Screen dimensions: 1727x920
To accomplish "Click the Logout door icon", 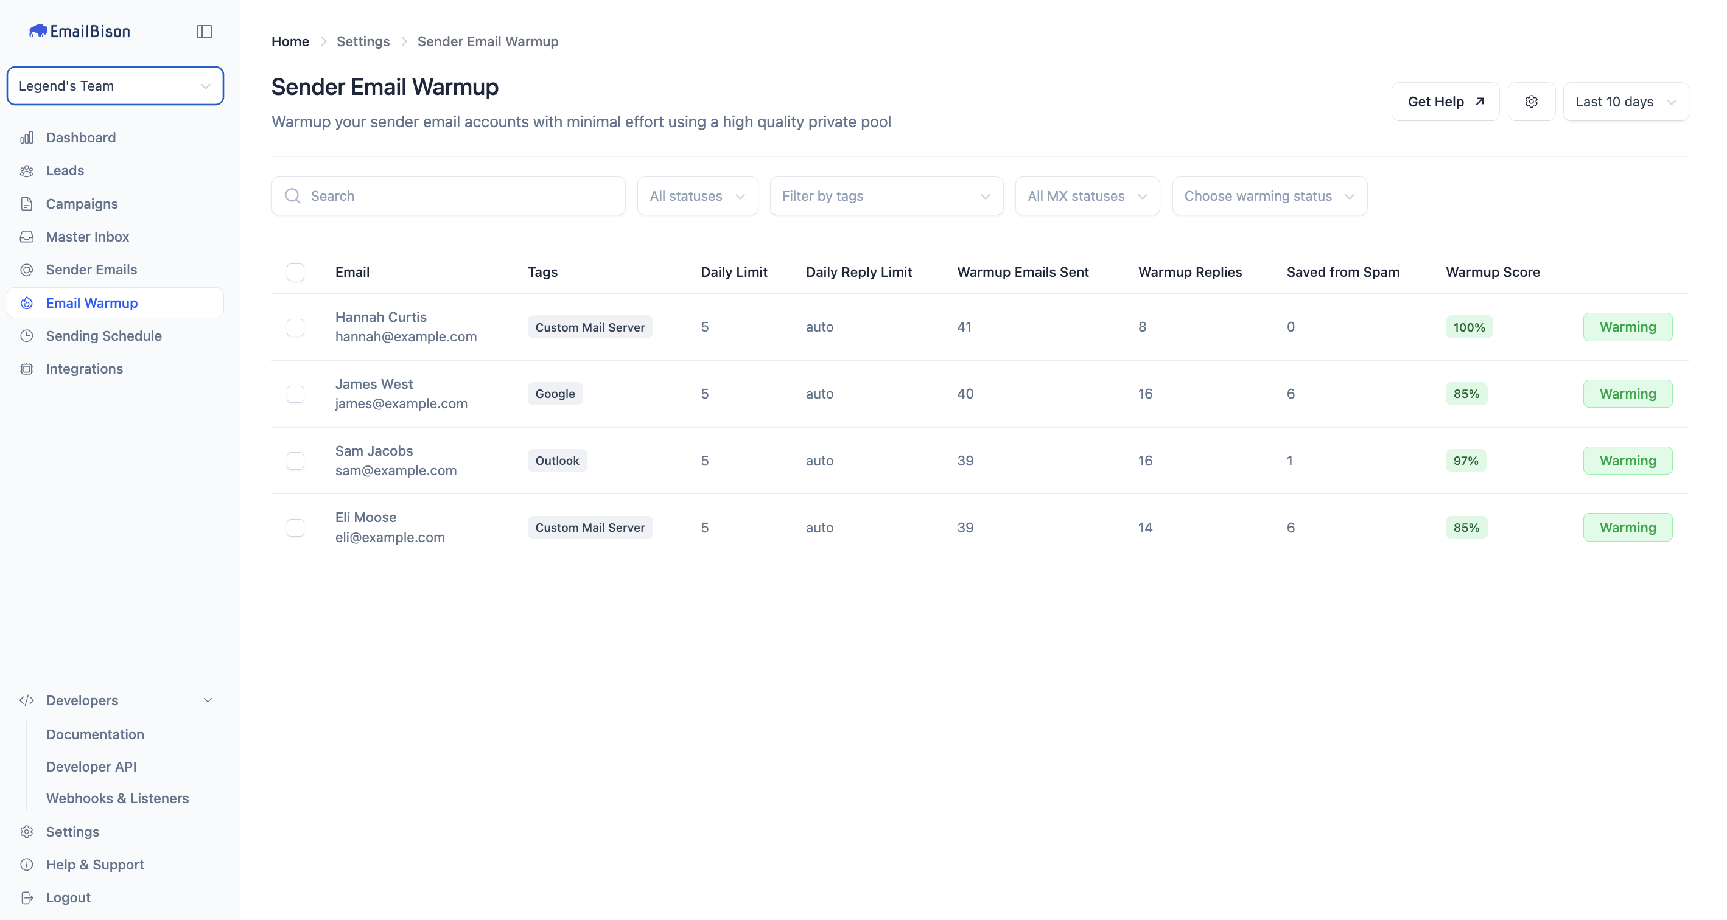I will tap(27, 898).
